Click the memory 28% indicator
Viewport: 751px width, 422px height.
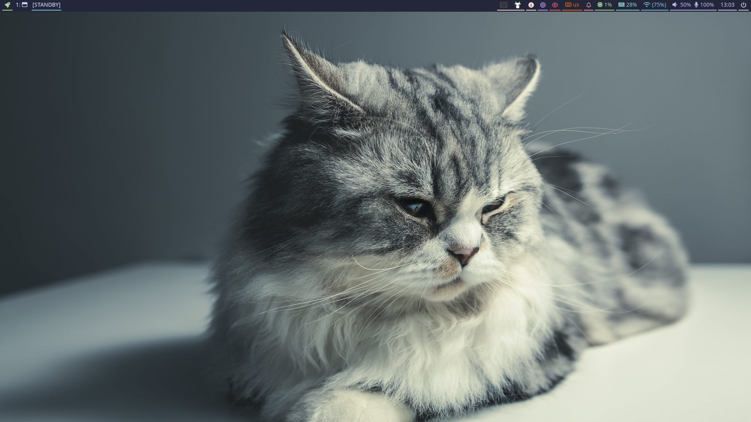click(628, 5)
